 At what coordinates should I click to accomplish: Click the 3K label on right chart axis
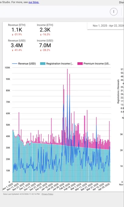pos(122,134)
